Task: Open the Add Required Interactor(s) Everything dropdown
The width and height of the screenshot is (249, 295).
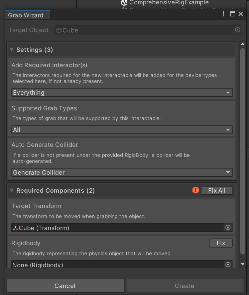Action: click(x=122, y=93)
